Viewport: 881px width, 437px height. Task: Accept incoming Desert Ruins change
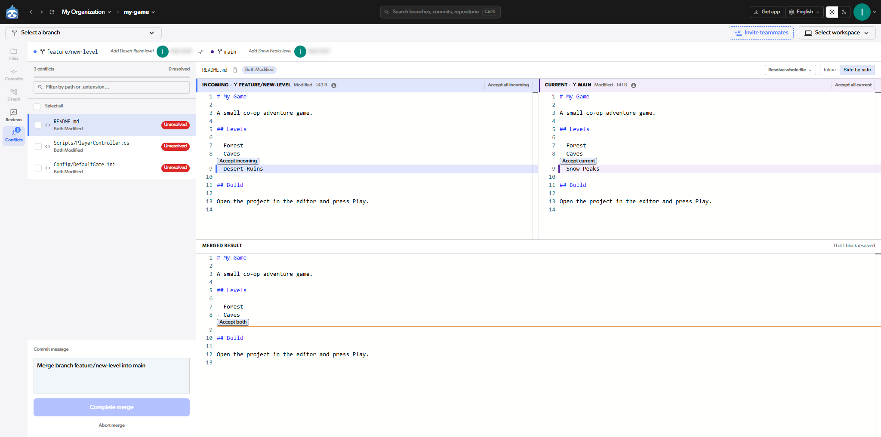[x=238, y=161]
